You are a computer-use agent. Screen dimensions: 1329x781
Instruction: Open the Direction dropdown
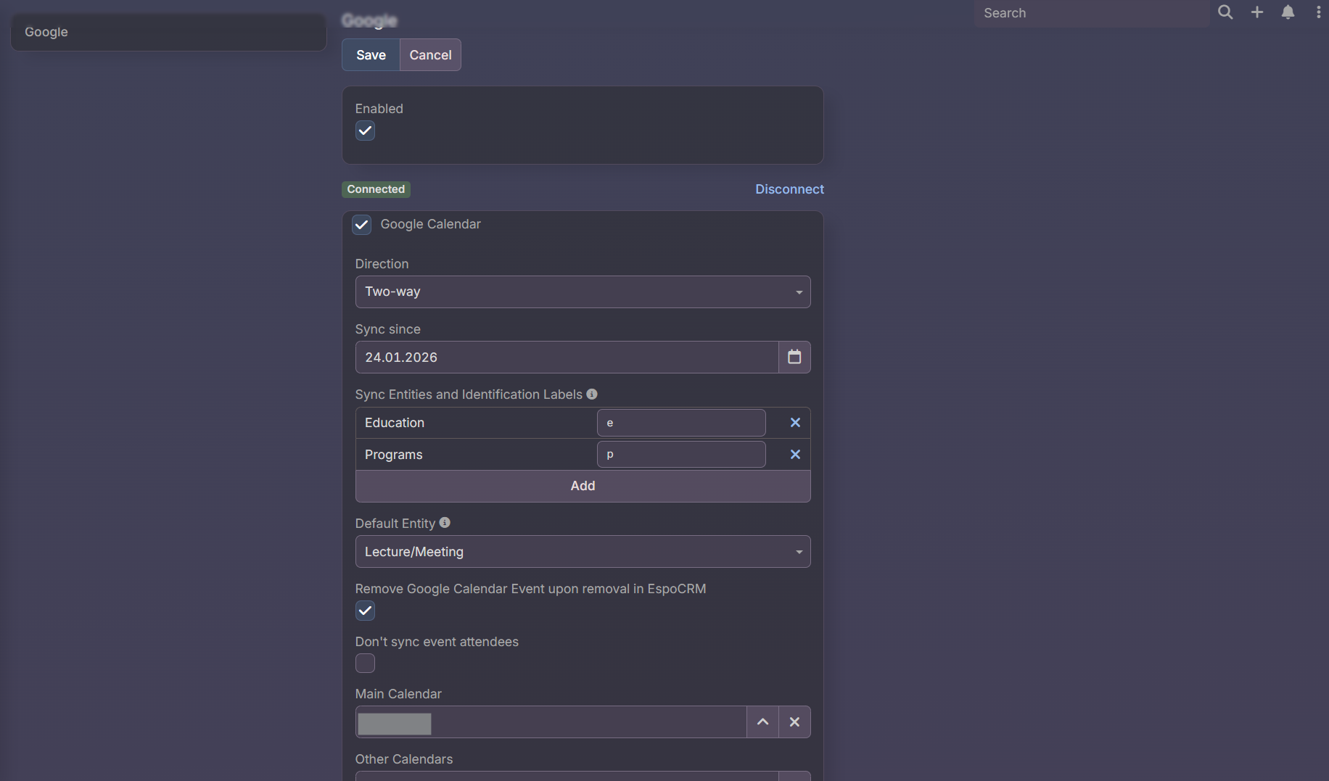583,292
